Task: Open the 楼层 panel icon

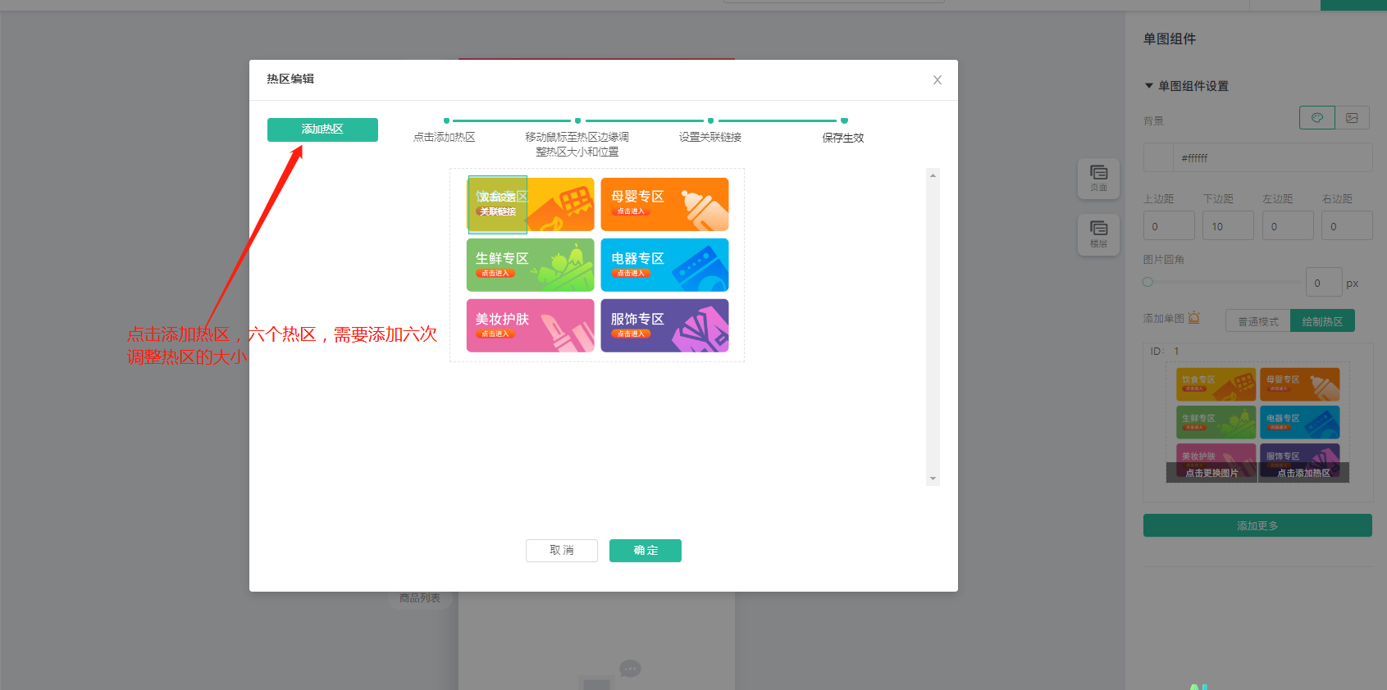Action: click(1098, 234)
